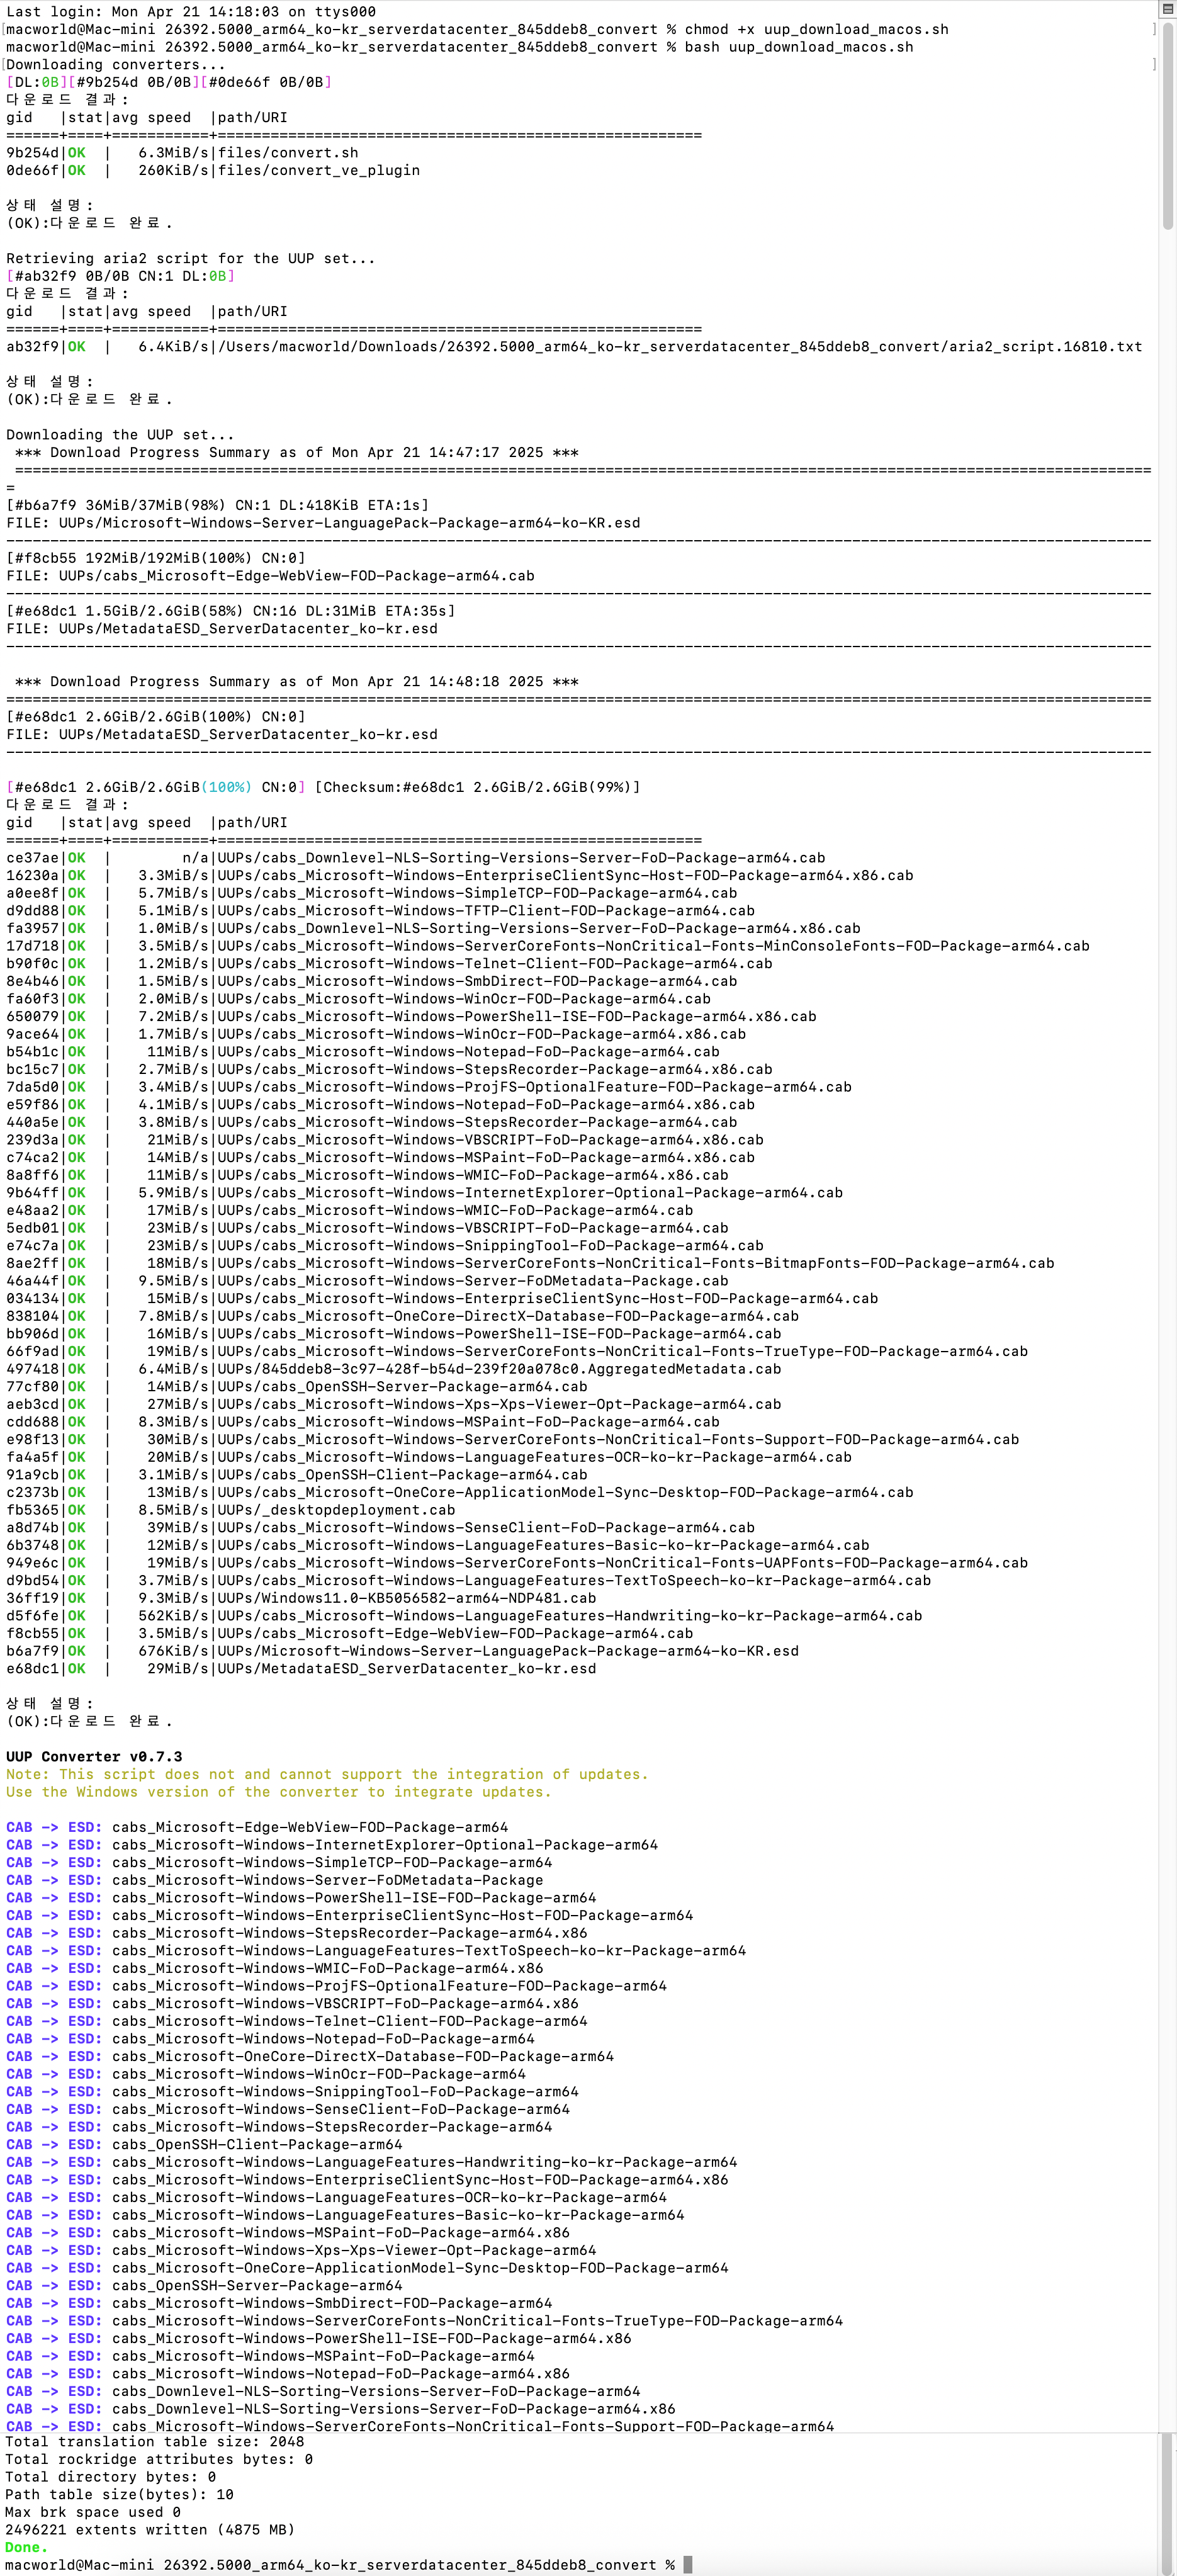Image resolution: width=1177 pixels, height=2576 pixels.
Task: Click the Download Progress Summary 14:47:17 line
Action: click(x=297, y=452)
